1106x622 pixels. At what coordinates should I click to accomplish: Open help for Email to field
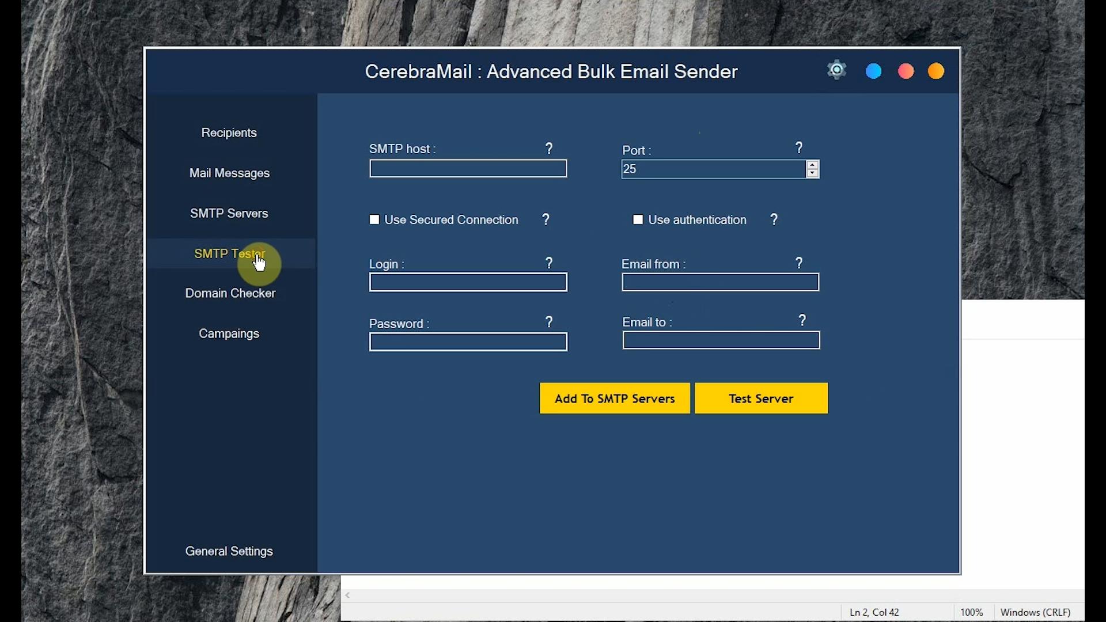pyautogui.click(x=802, y=320)
